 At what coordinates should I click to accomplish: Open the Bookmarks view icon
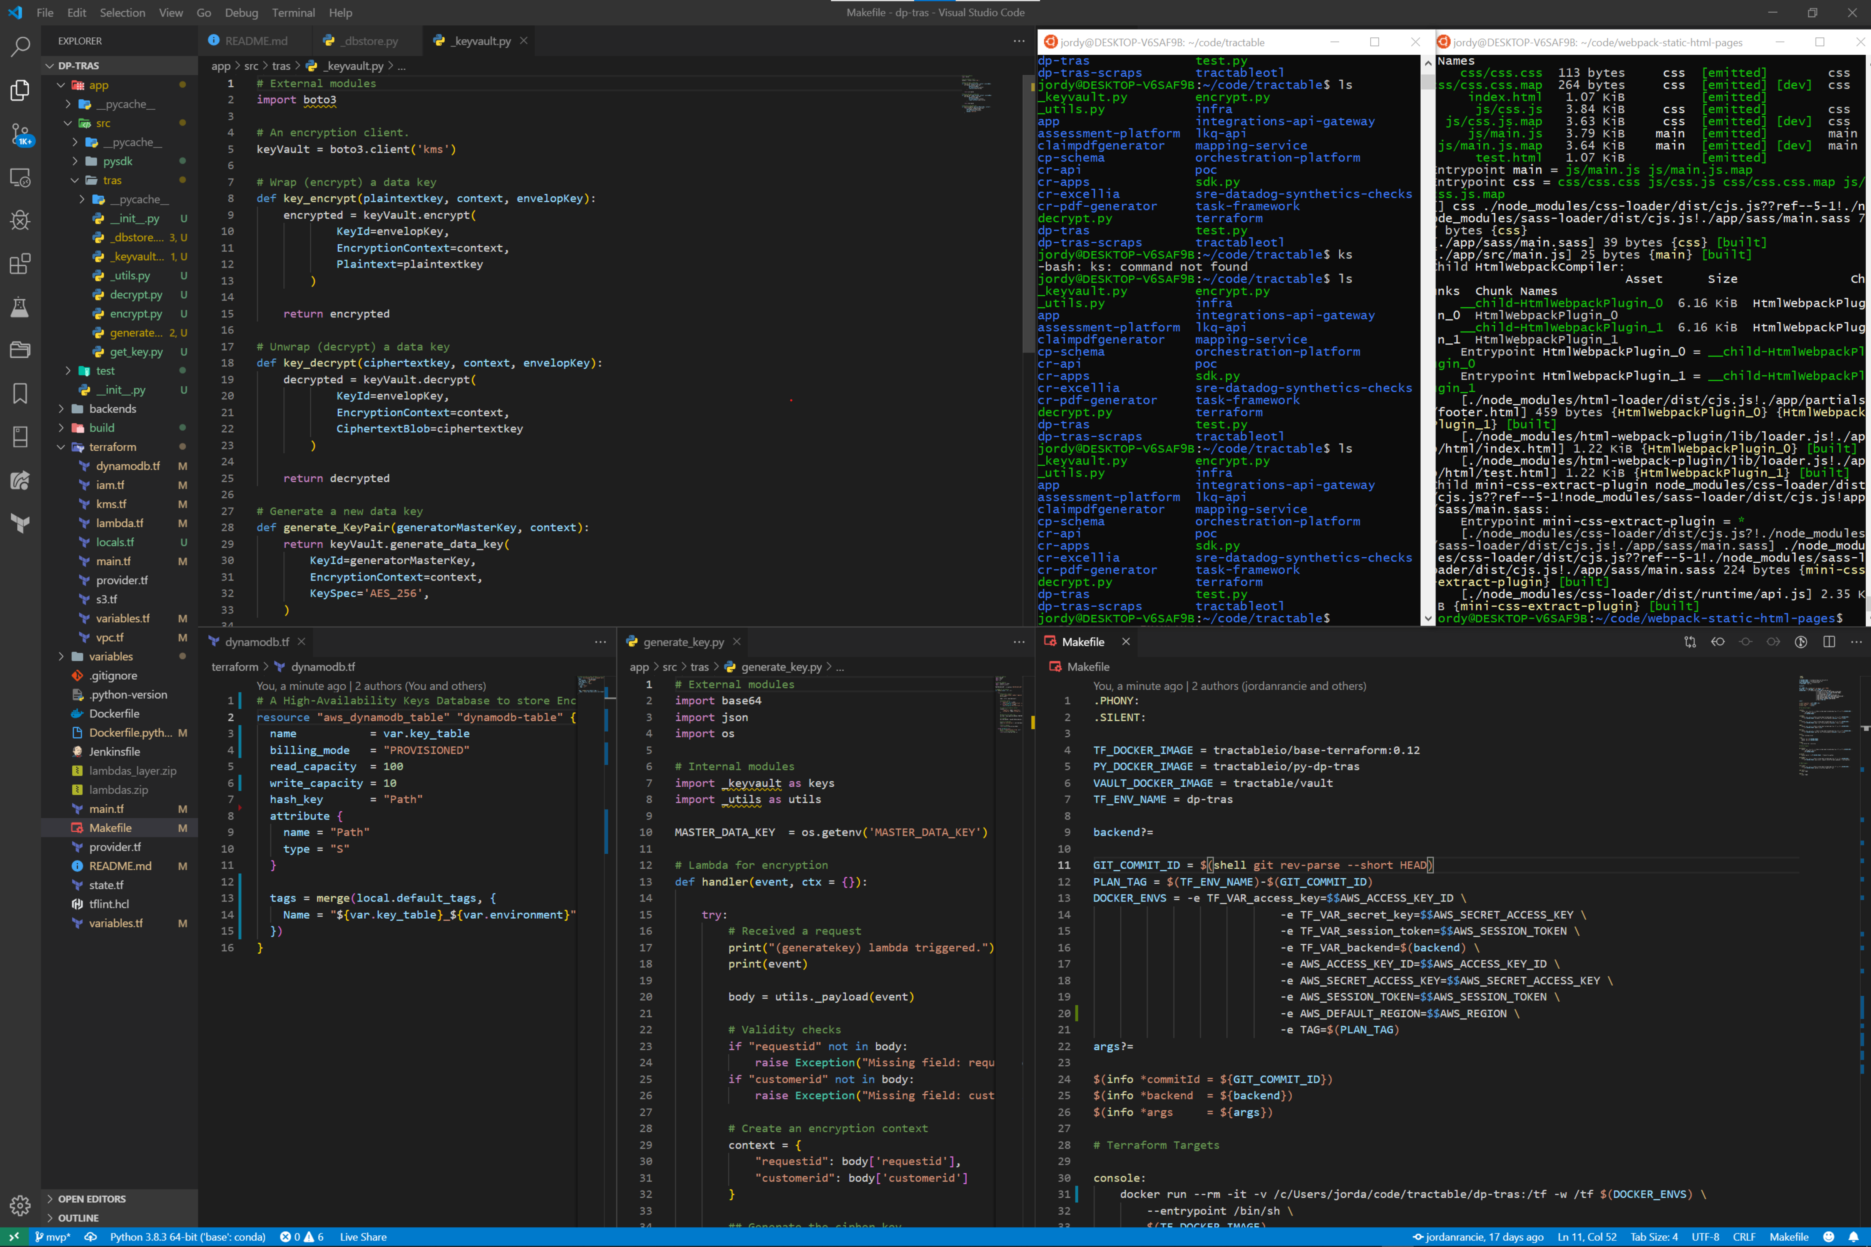(20, 394)
